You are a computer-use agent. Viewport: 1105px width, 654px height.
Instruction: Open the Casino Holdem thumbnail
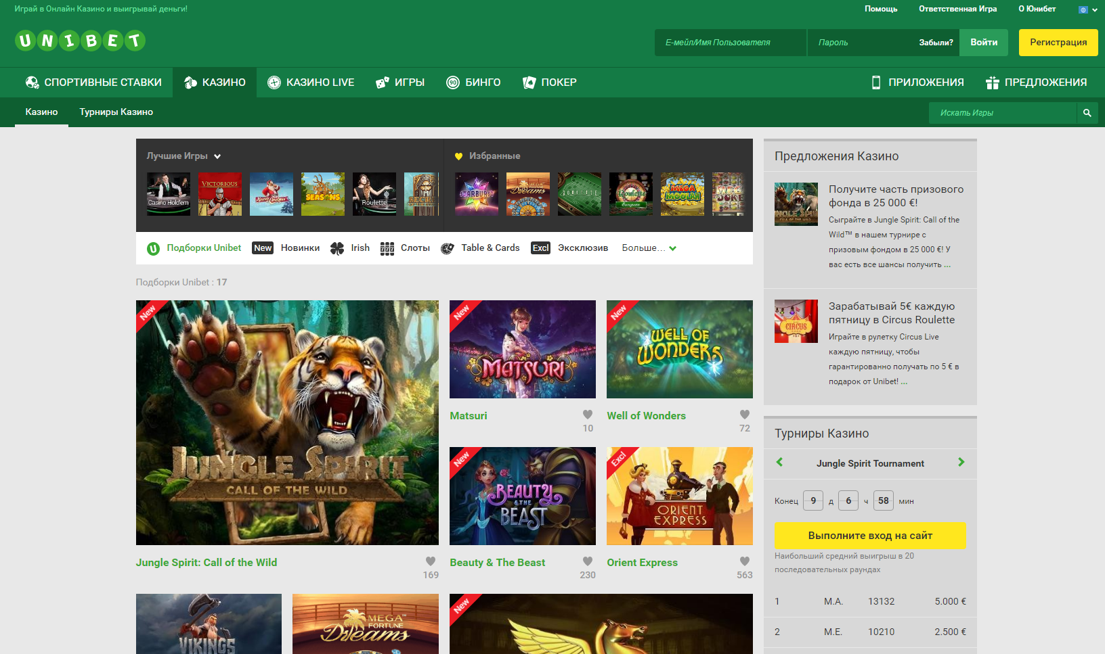[169, 194]
